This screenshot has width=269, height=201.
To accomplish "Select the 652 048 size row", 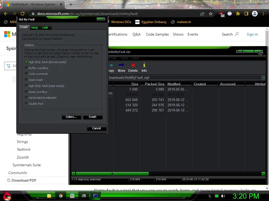I will point(187,100).
